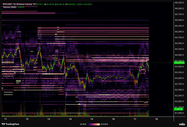Click the Volume (SMA) indicator label

click(10, 7)
